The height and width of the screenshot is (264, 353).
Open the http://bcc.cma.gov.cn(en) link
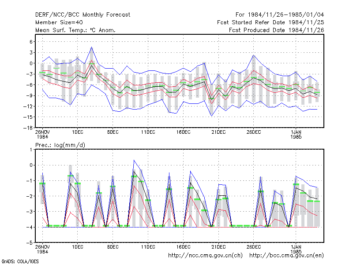pos(286,256)
